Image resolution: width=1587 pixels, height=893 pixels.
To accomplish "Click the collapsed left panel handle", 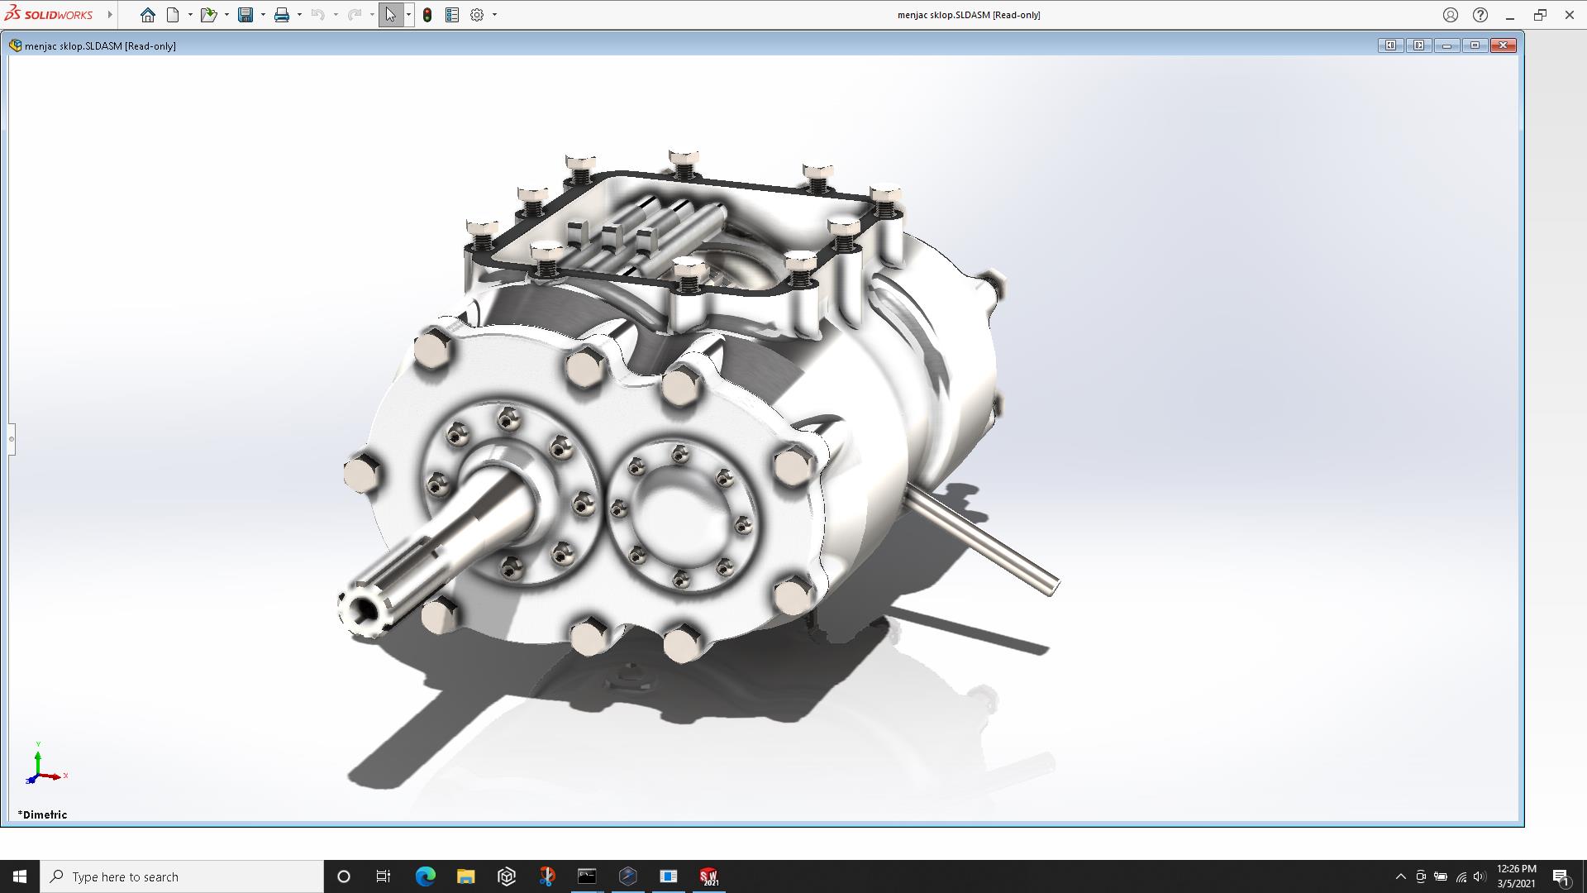I will (12, 439).
